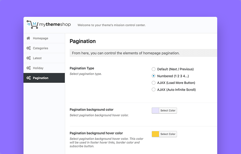This screenshot has height=154, width=241.
Task: Click Select Color for pagination background color
Action: click(x=168, y=110)
